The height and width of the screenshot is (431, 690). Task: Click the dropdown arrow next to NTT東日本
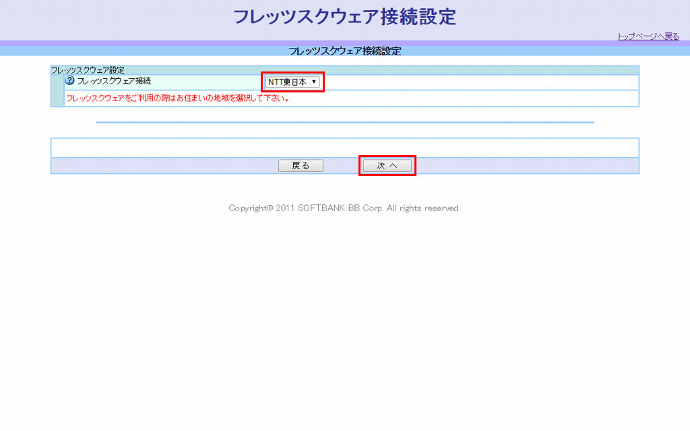pos(314,82)
